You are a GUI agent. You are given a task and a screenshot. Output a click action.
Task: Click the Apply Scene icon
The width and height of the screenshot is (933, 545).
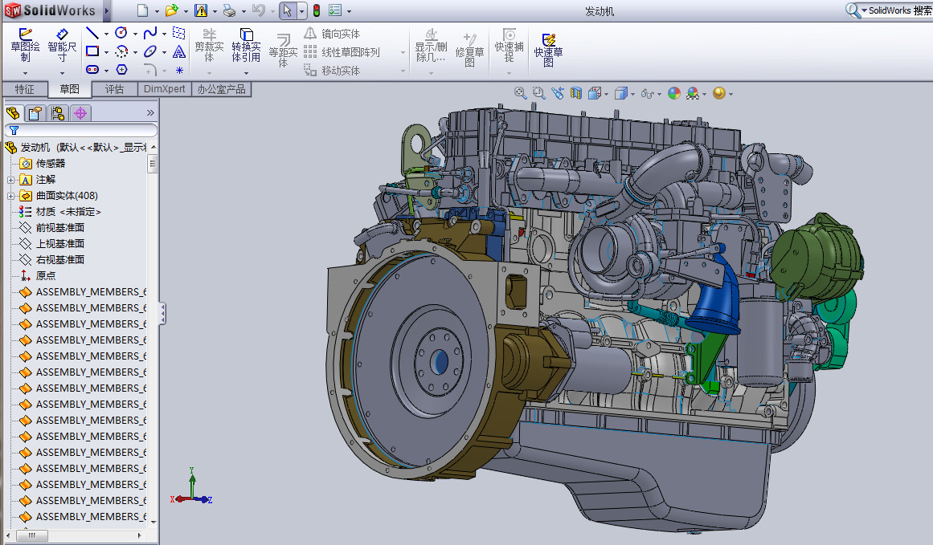click(692, 93)
